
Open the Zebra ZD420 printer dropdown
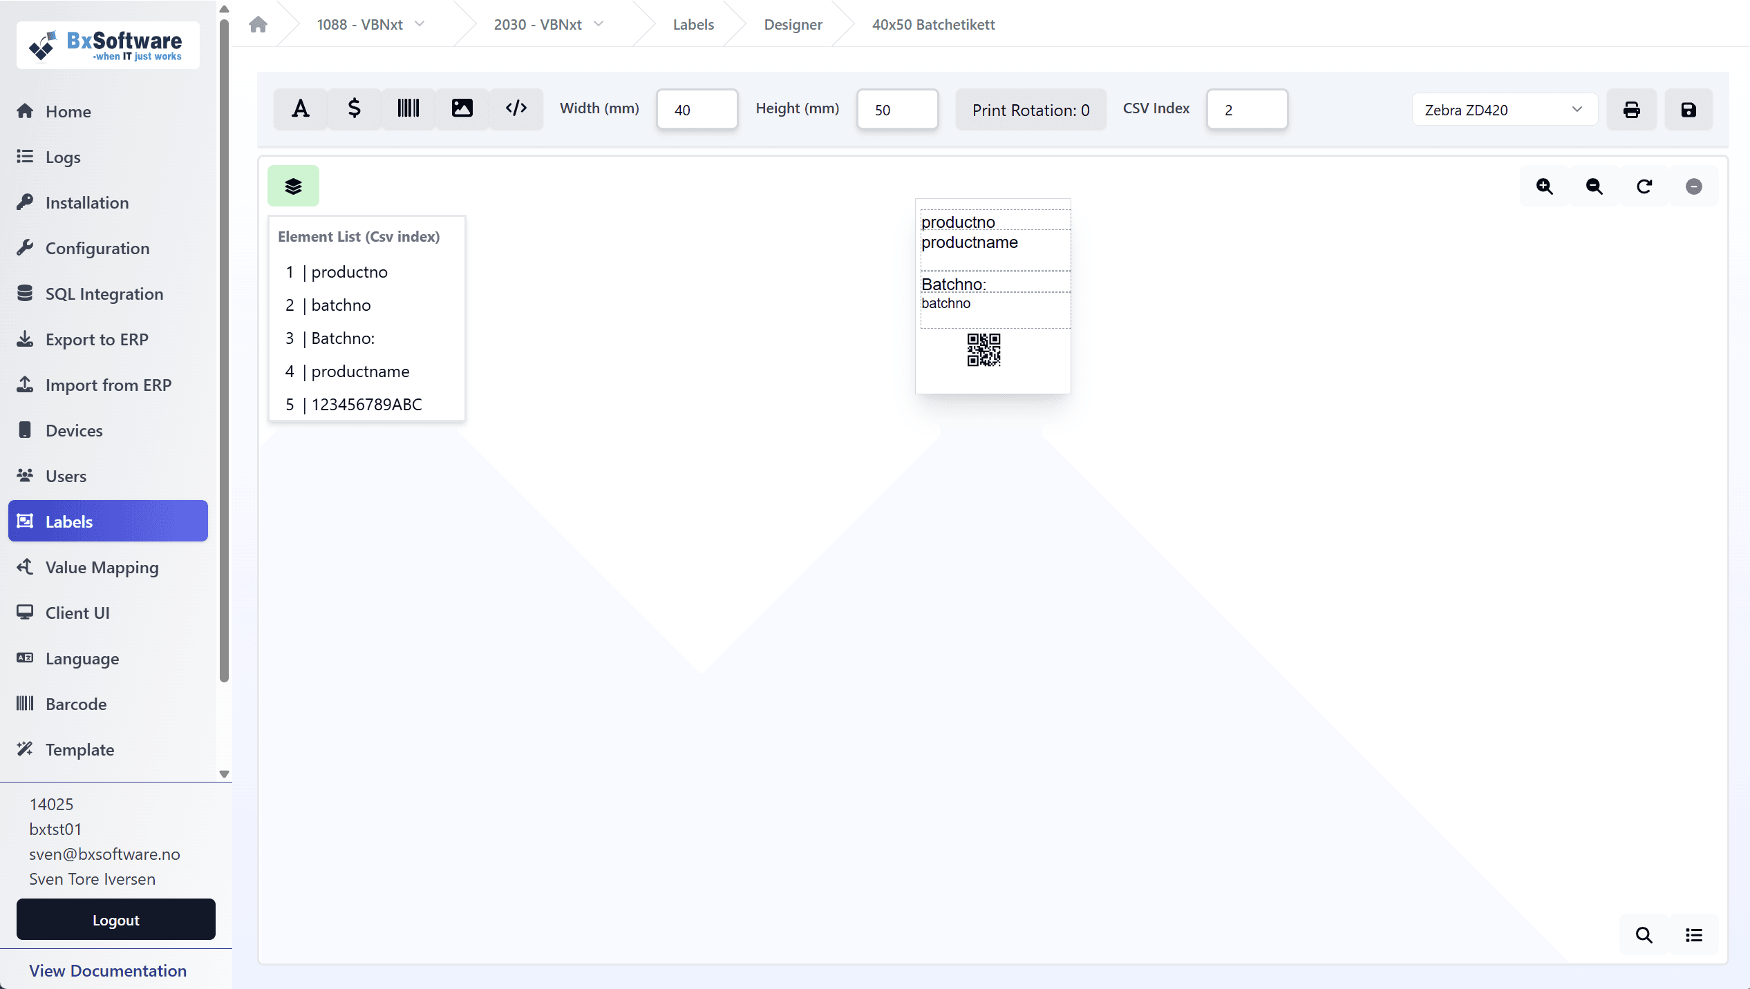pos(1504,110)
